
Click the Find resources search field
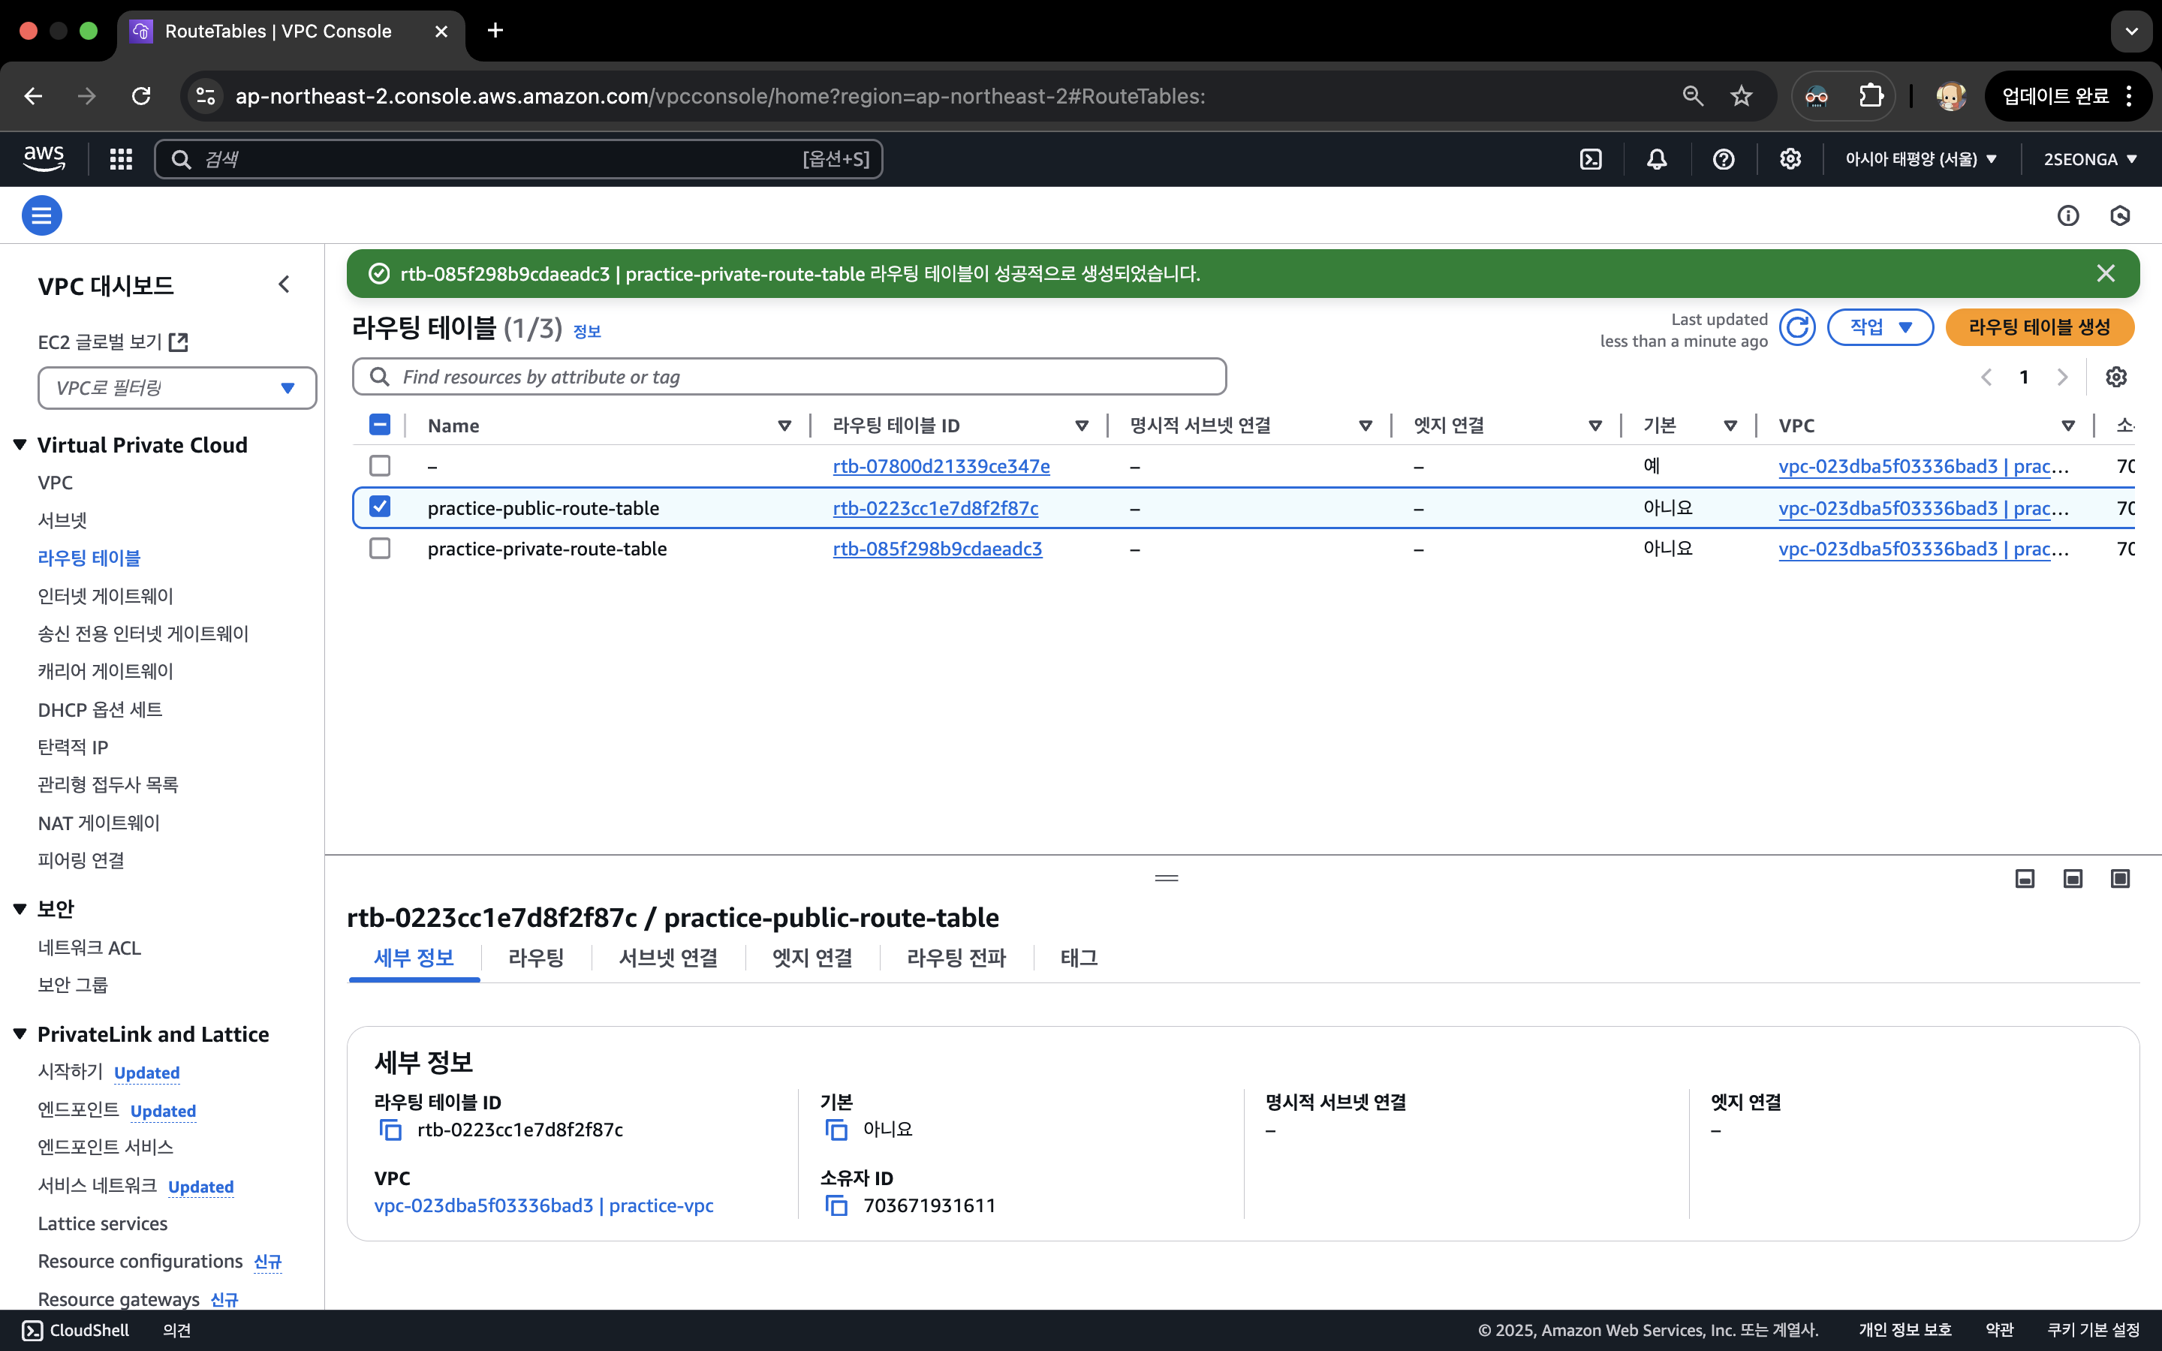(790, 377)
